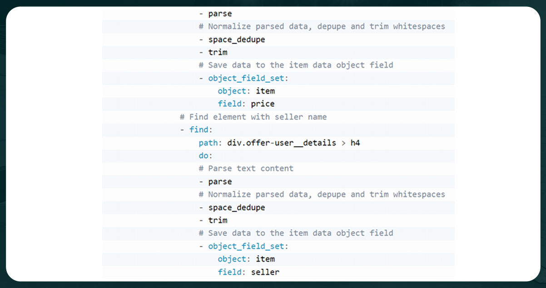
Task: Select the space_dedupe step near the top
Action: [x=237, y=39]
